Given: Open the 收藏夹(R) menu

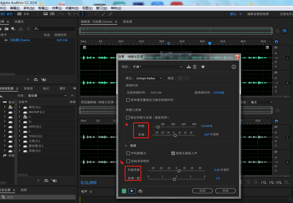Looking at the screenshot, I should 72,8.
